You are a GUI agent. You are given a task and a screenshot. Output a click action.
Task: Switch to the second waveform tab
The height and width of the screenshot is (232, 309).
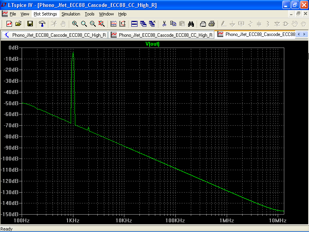pyautogui.click(x=161, y=35)
